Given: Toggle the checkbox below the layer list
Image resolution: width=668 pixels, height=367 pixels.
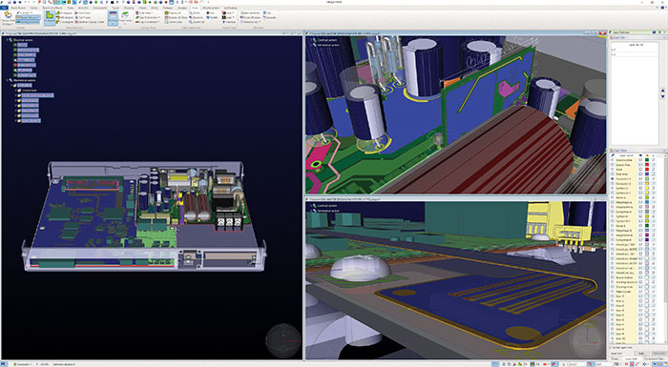Looking at the screenshot, I should pyautogui.click(x=610, y=347).
